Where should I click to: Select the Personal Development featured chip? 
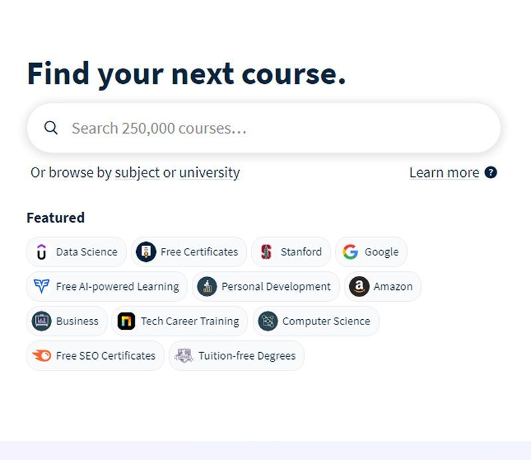(x=266, y=287)
